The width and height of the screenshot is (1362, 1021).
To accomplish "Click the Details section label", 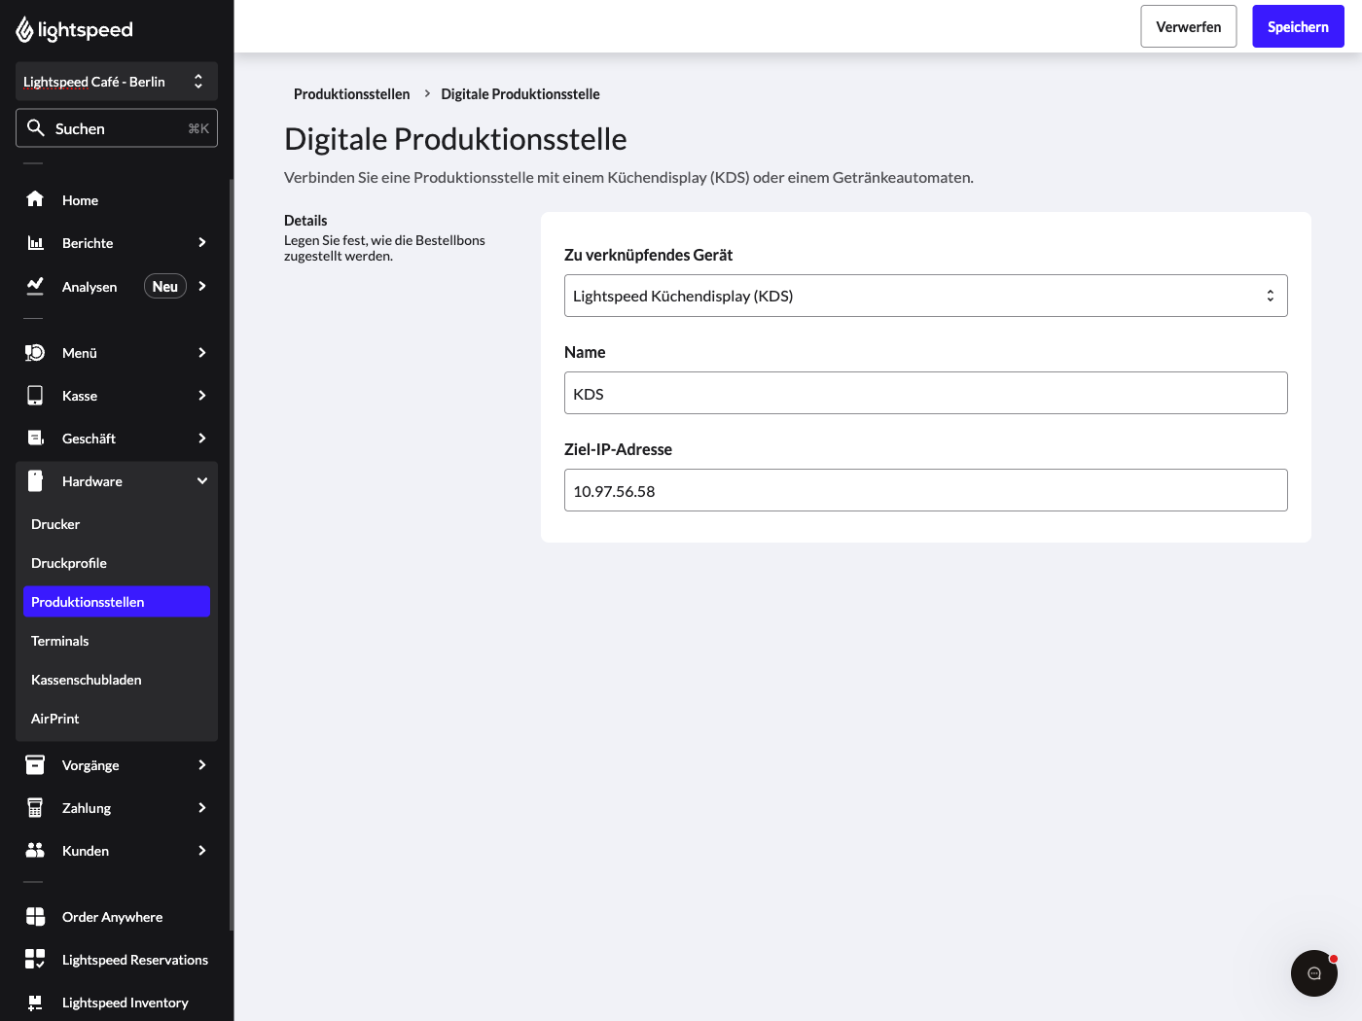I will (x=305, y=221).
